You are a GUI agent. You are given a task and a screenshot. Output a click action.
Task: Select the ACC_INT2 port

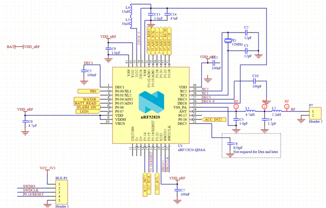point(214,120)
